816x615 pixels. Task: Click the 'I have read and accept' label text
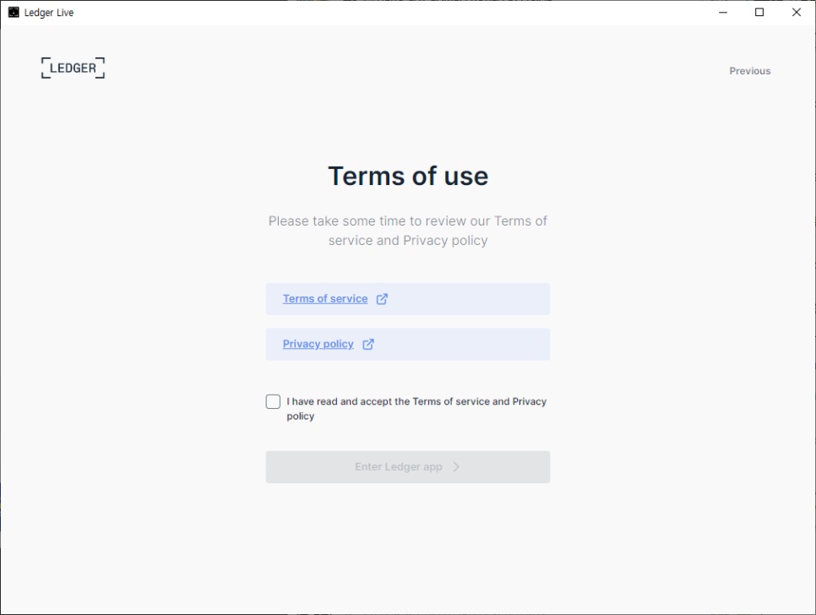point(416,408)
